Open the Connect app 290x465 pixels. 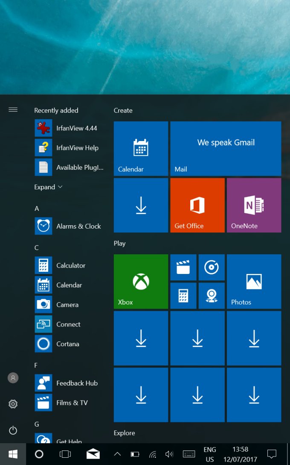coord(70,324)
